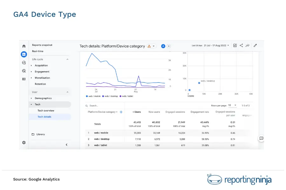Sort by the Users column
Image resolution: width=286 pixels, height=190 pixels.
tap(137, 112)
